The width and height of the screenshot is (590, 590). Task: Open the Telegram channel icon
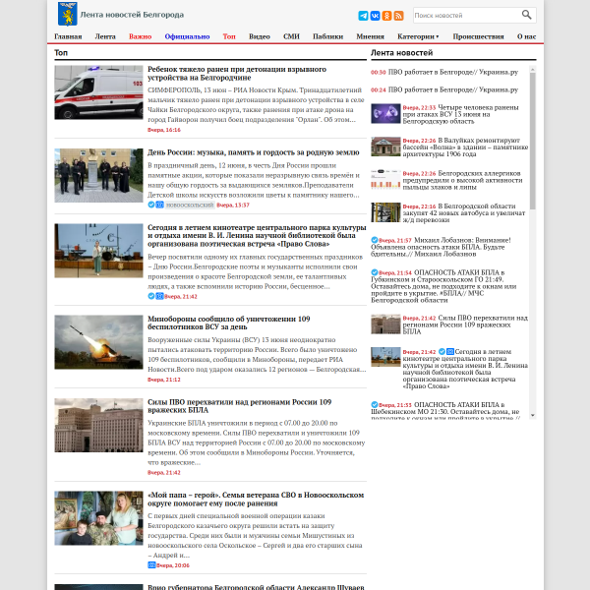(363, 16)
